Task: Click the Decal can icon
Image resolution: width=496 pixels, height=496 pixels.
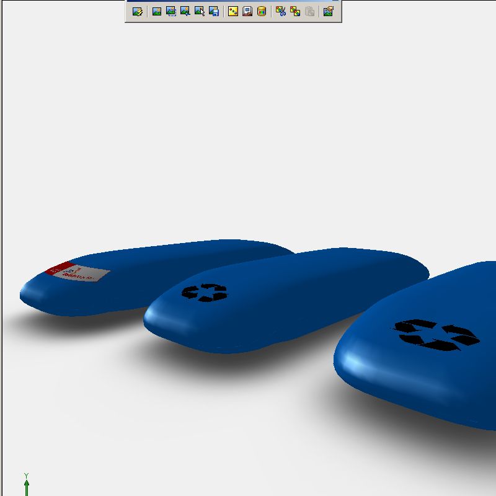Action: pos(262,11)
